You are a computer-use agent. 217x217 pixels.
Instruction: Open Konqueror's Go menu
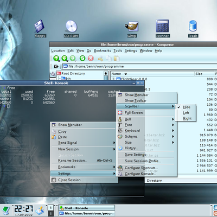click(89, 50)
